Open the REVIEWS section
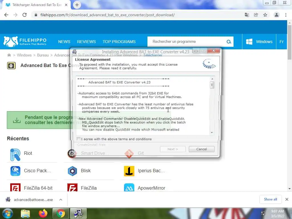This screenshot has width=292, height=219. click(x=86, y=42)
